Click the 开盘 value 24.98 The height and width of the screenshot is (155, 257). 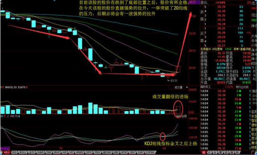click(x=247, y=53)
